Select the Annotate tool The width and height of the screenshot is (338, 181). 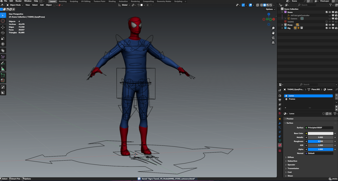point(3,63)
